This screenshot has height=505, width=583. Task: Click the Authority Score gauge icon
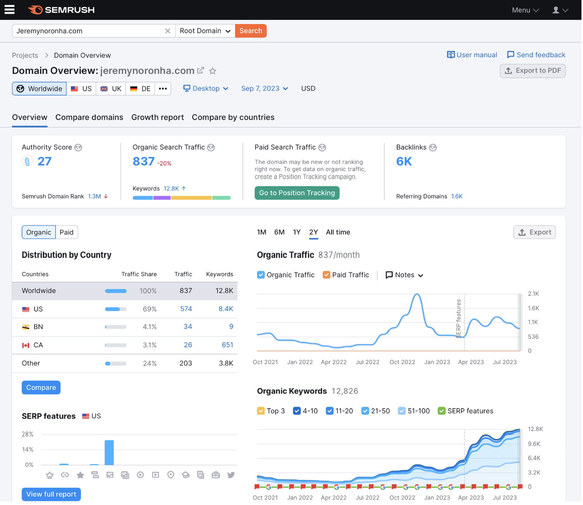27,161
